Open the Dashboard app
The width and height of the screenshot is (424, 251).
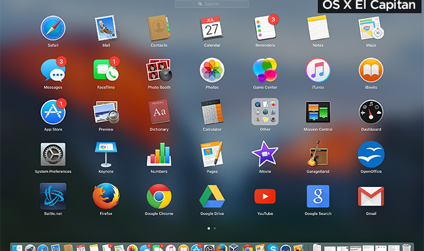click(x=371, y=112)
